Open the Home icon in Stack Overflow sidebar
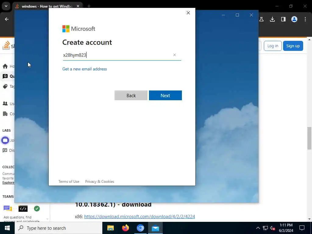This screenshot has width=312, height=234. 5,66
